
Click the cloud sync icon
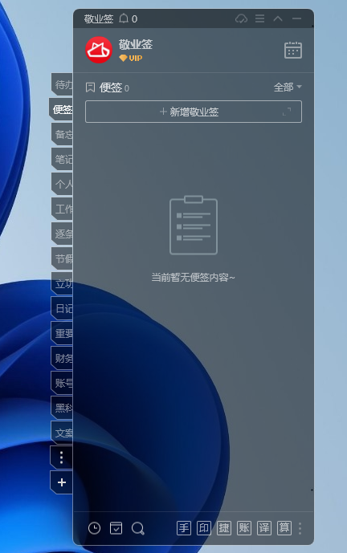(242, 18)
